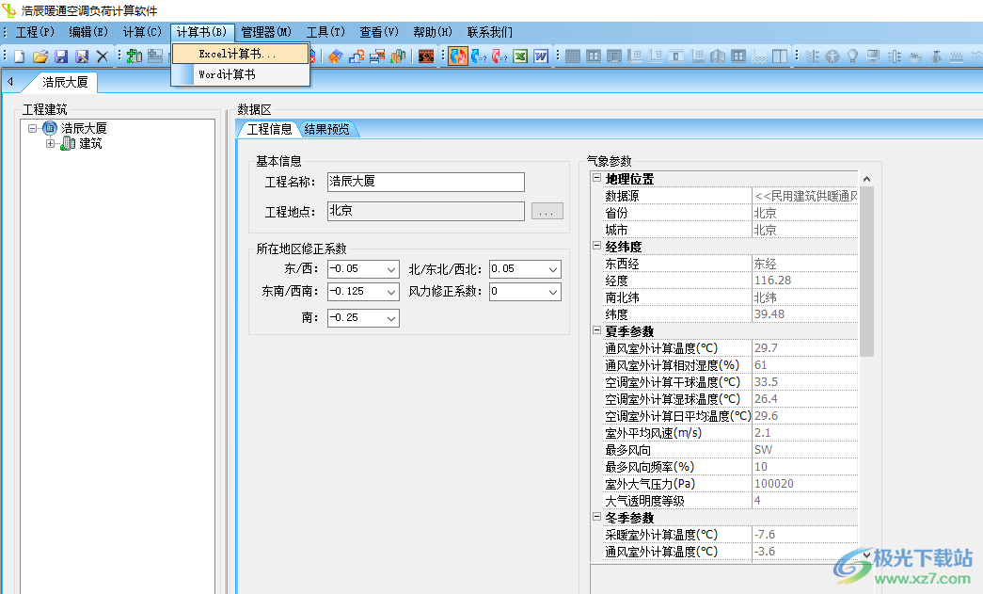Switch to the 结果预览 tab
The image size is (983, 594).
pyautogui.click(x=326, y=129)
